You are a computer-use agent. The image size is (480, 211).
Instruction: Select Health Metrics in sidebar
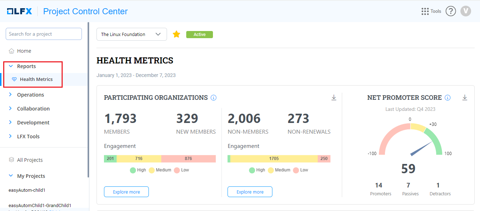[x=36, y=79]
